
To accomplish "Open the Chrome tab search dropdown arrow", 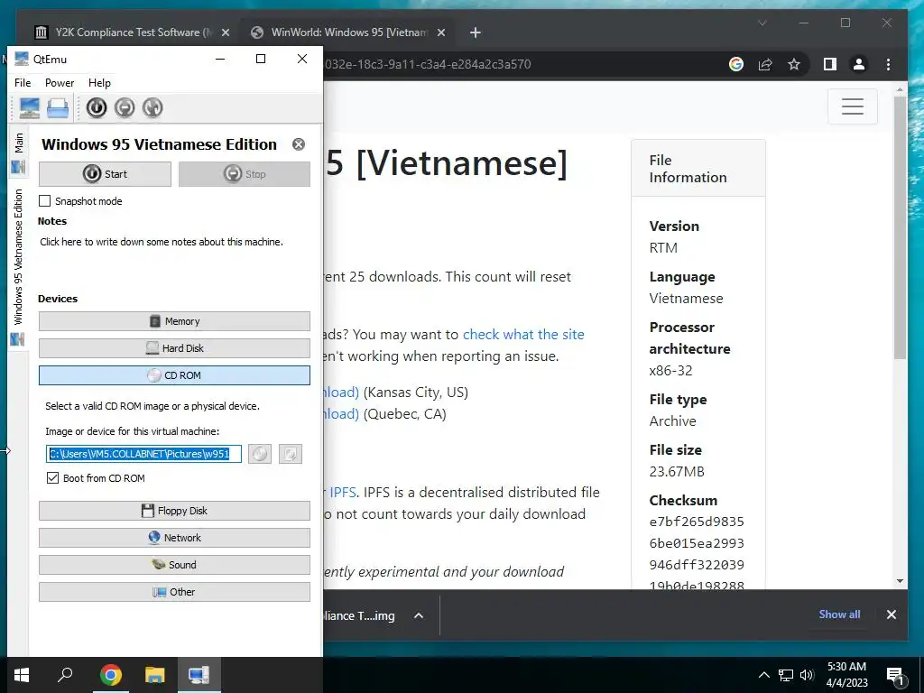I will click(762, 23).
